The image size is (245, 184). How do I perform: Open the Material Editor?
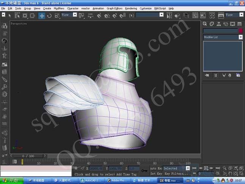click(x=212, y=16)
